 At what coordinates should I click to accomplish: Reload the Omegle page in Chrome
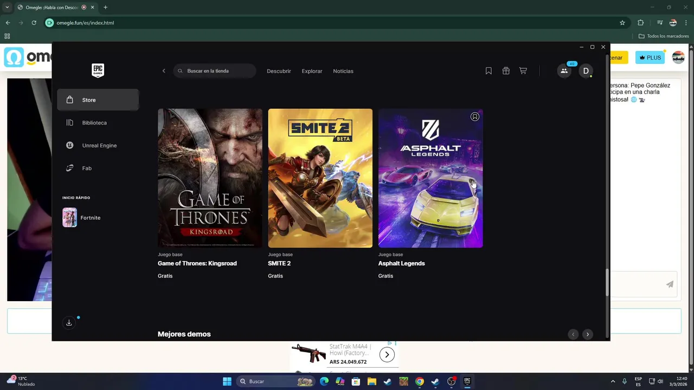coord(34,23)
